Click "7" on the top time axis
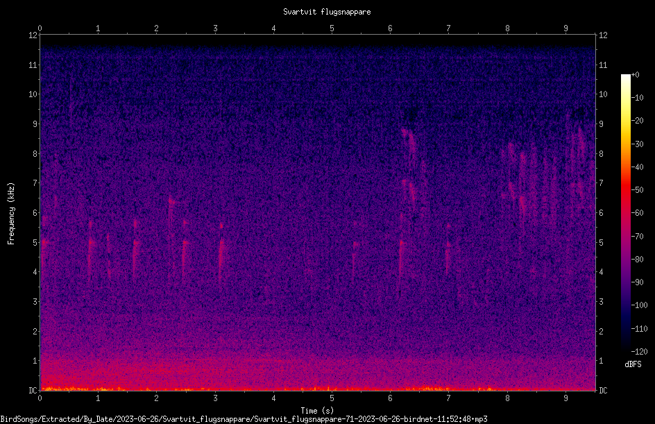The height and width of the screenshot is (424, 655). (x=449, y=28)
